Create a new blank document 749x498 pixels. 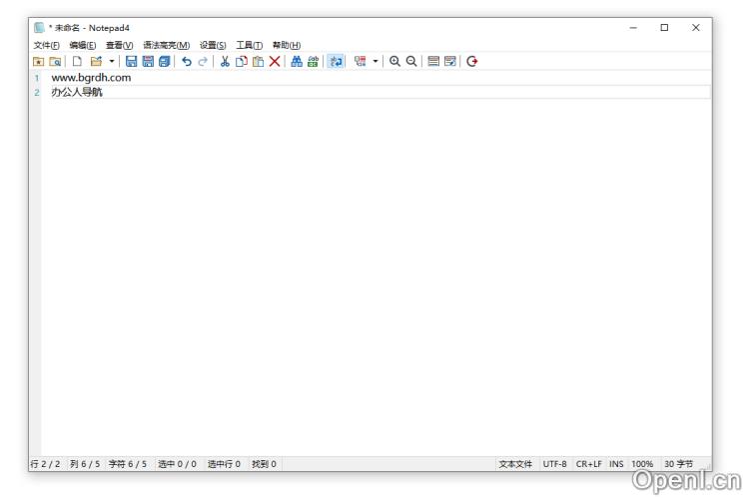click(77, 62)
